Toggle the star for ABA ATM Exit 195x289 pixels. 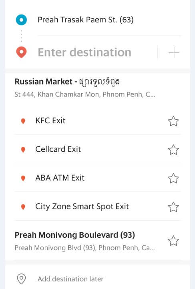pyautogui.click(x=173, y=178)
